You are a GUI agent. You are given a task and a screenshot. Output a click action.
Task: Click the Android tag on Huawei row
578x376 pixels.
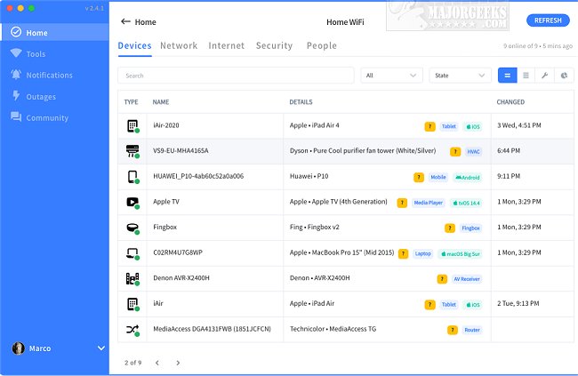[x=468, y=177]
